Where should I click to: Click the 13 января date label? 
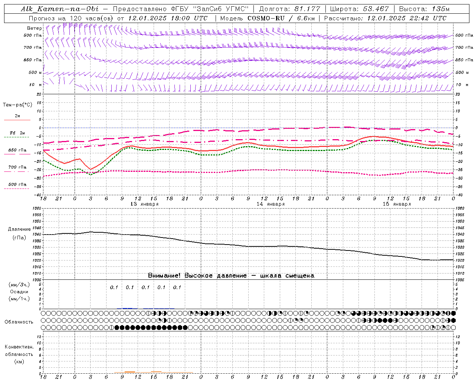click(144, 204)
